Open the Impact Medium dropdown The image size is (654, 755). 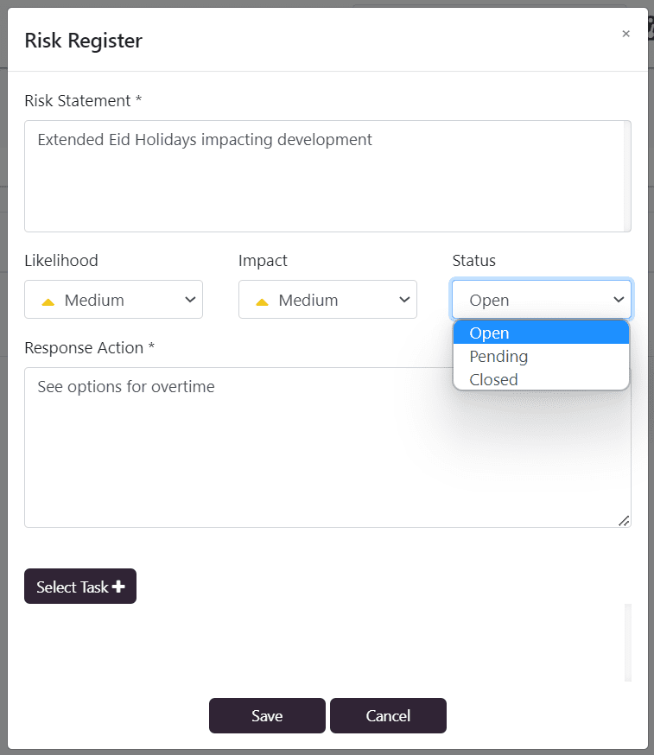(327, 300)
